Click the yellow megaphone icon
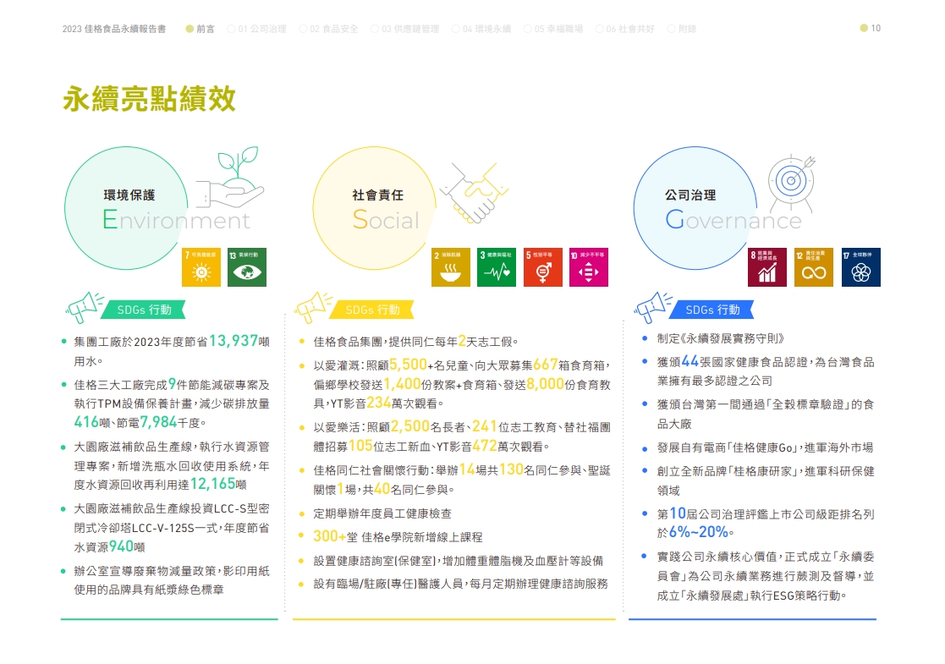The width and height of the screenshot is (945, 664). pyautogui.click(x=313, y=307)
